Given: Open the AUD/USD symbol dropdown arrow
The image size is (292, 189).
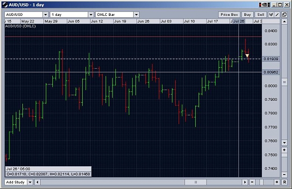Looking at the screenshot, I should 46,14.
